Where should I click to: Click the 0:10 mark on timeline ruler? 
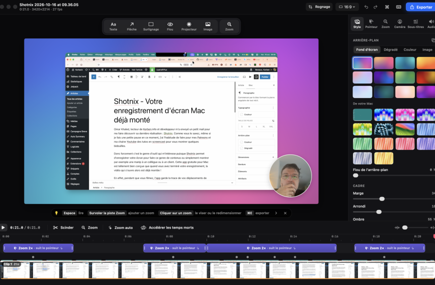210,236
